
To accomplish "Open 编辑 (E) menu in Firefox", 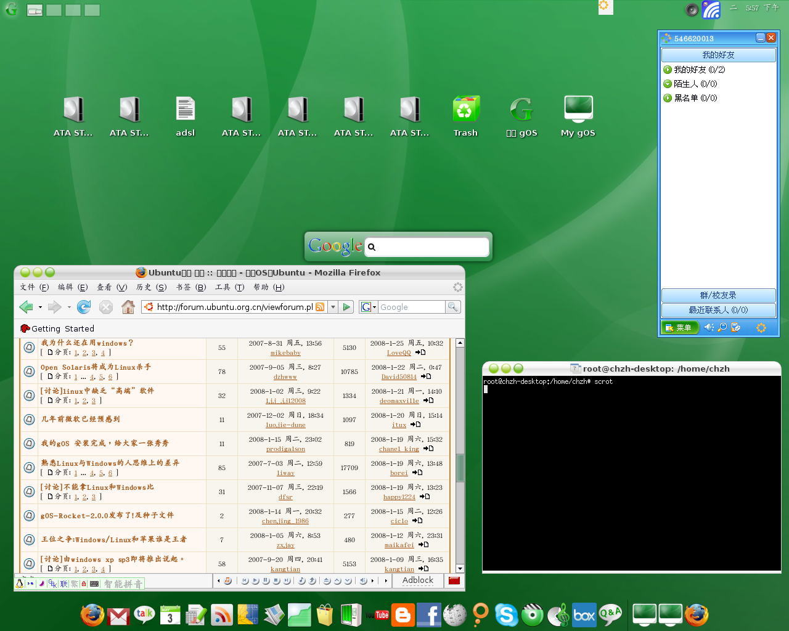I will [73, 287].
